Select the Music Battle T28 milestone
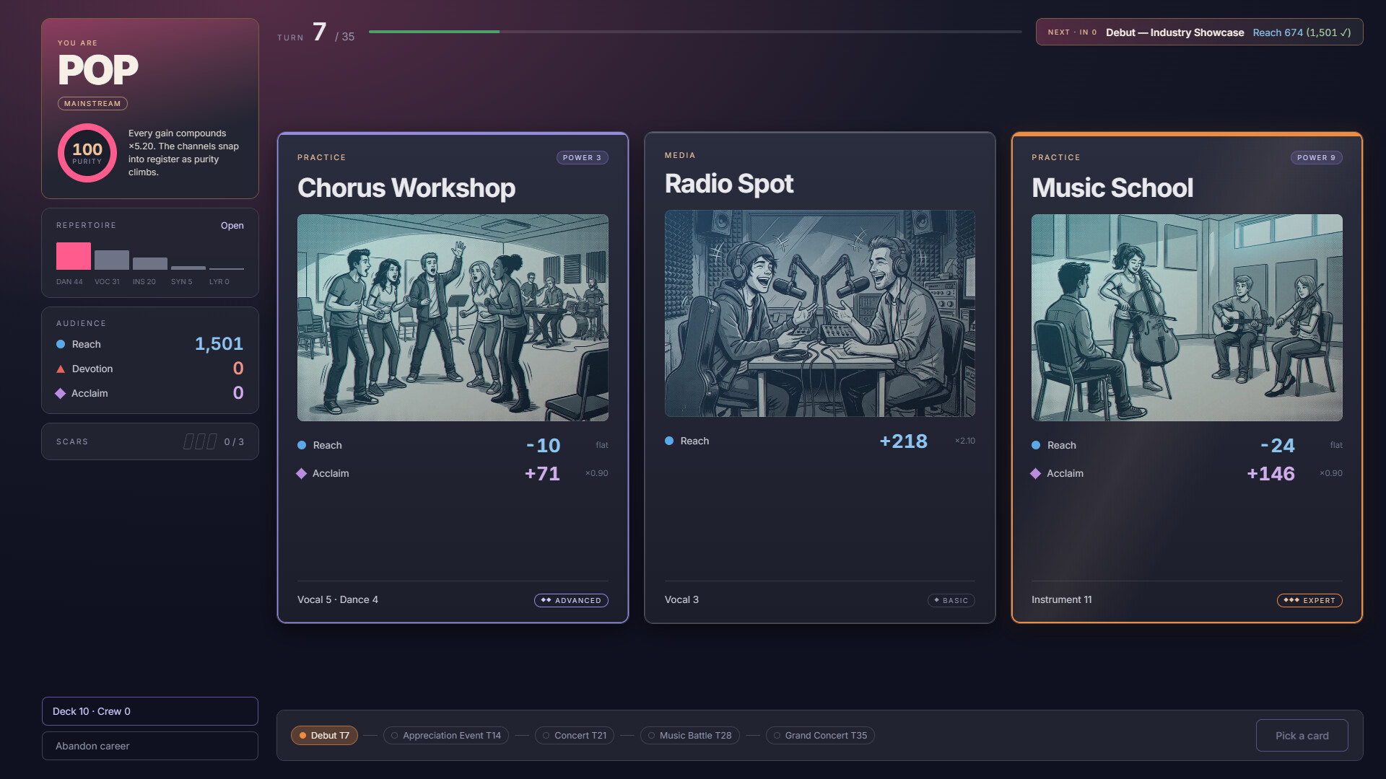This screenshot has height=779, width=1386. click(x=689, y=736)
